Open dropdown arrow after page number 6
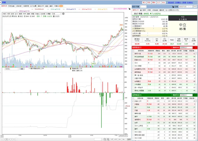 click(x=16, y=139)
